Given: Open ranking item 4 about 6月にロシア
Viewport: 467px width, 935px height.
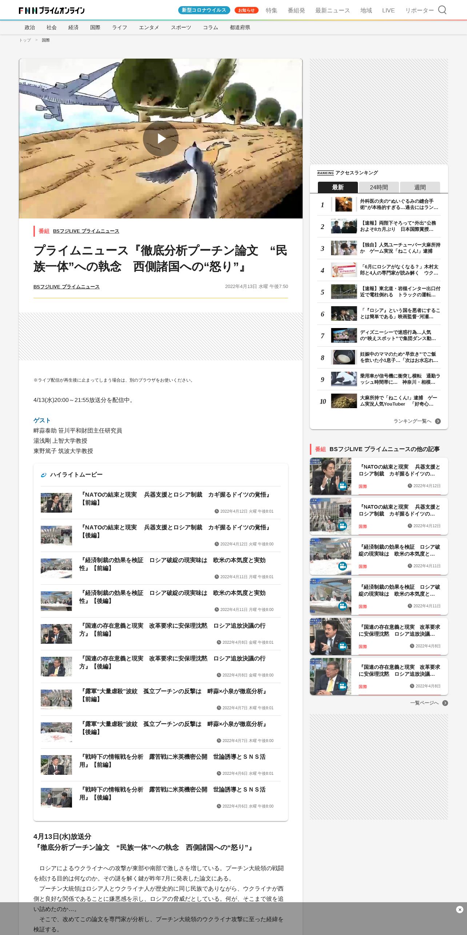Looking at the screenshot, I should [x=379, y=270].
